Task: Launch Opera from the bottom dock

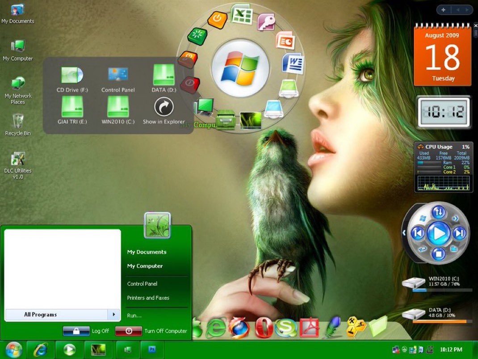Action: 264,328
